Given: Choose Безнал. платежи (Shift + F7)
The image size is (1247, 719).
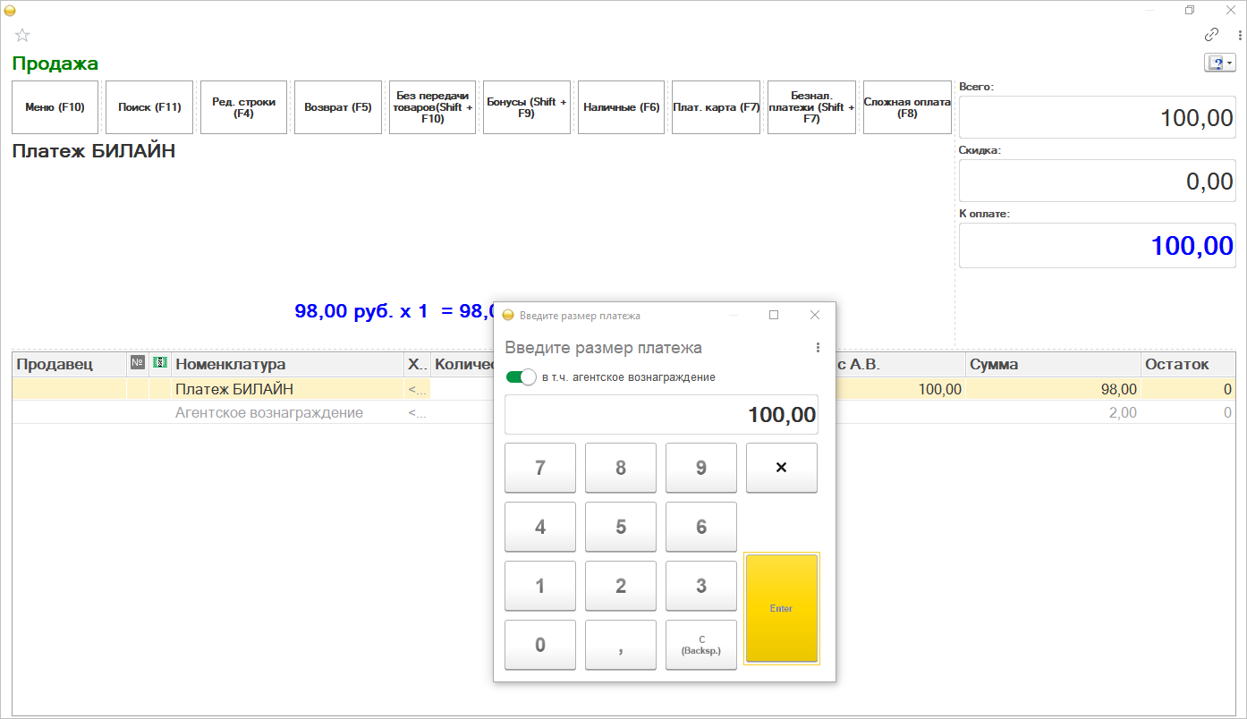Looking at the screenshot, I should [x=811, y=107].
